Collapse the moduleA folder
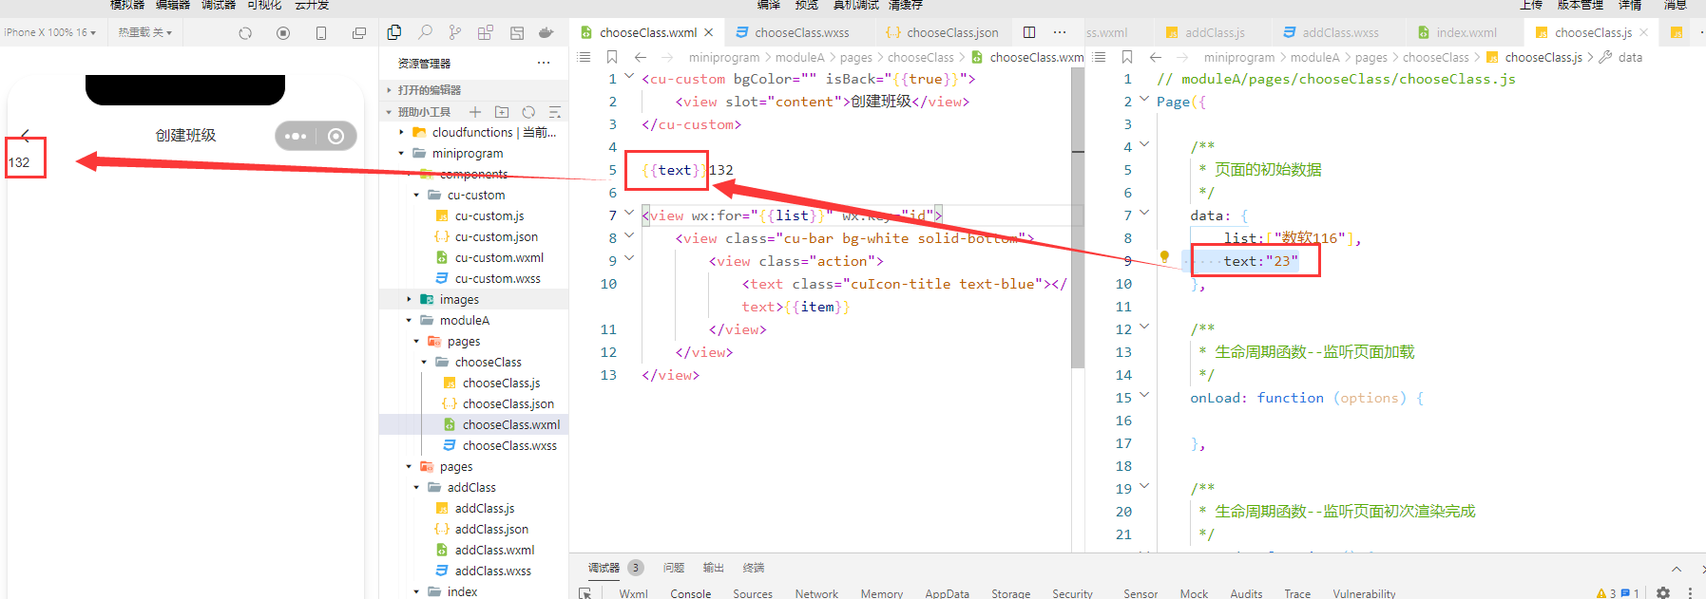 click(x=410, y=321)
